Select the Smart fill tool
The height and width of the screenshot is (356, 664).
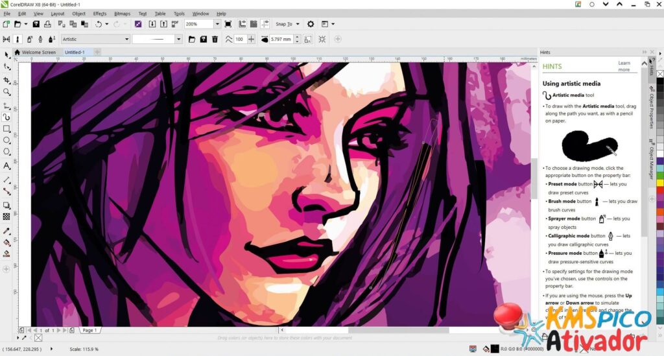(6, 254)
